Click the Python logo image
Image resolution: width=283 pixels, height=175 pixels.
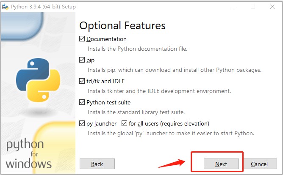point(38,80)
